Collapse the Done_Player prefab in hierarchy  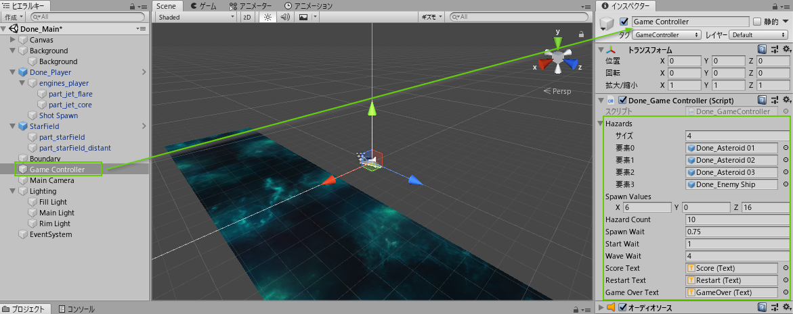click(x=13, y=72)
